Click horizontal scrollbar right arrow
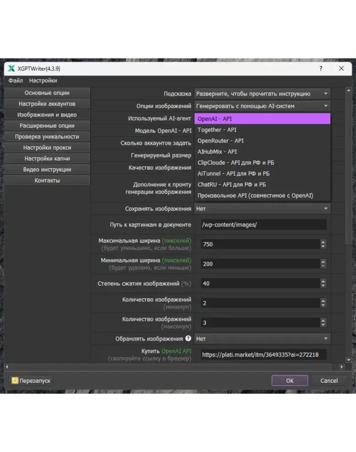The height and width of the screenshot is (452, 356). [x=342, y=367]
